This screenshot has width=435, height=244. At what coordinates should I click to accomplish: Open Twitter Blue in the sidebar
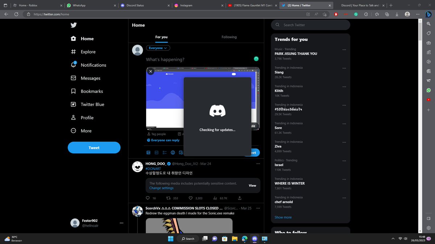87,104
